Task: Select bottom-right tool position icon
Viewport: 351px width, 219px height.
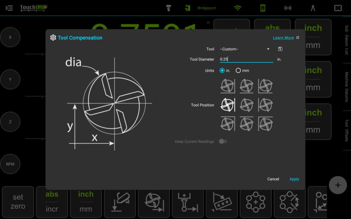Action: [265, 124]
